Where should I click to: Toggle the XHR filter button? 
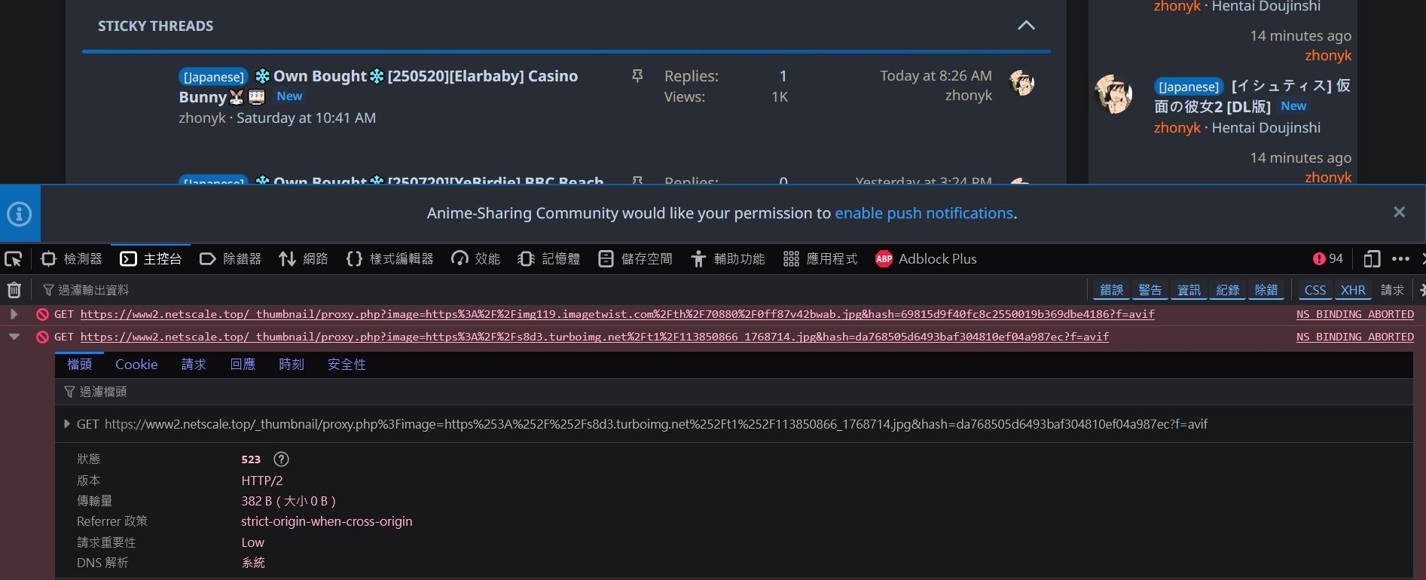pyautogui.click(x=1353, y=290)
